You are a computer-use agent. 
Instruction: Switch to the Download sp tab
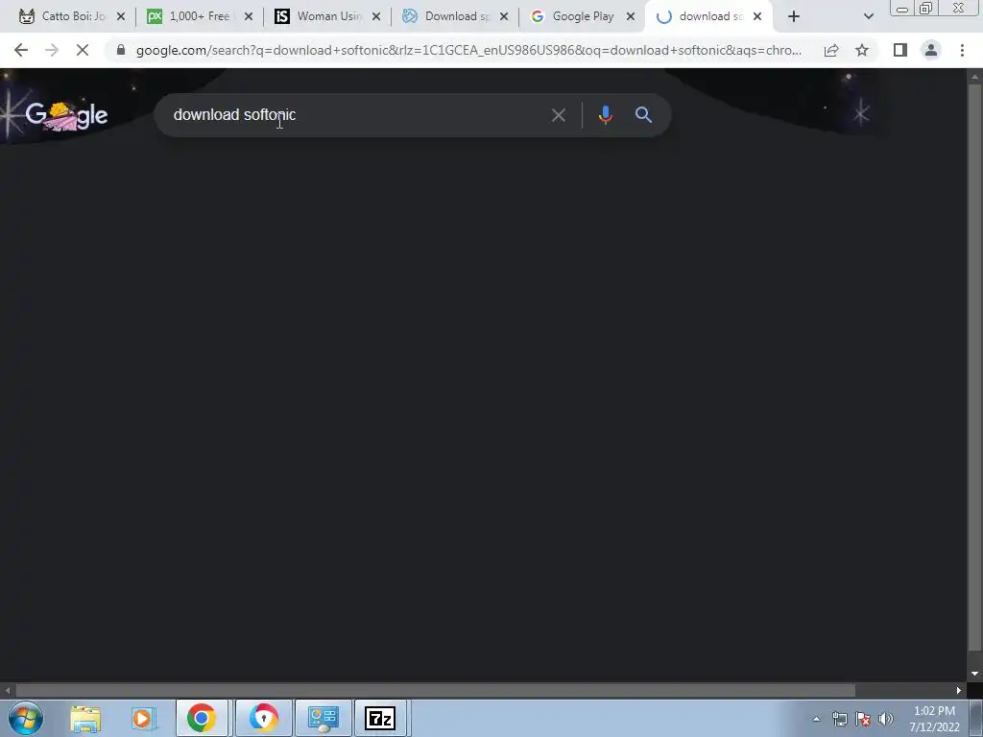pos(457,16)
